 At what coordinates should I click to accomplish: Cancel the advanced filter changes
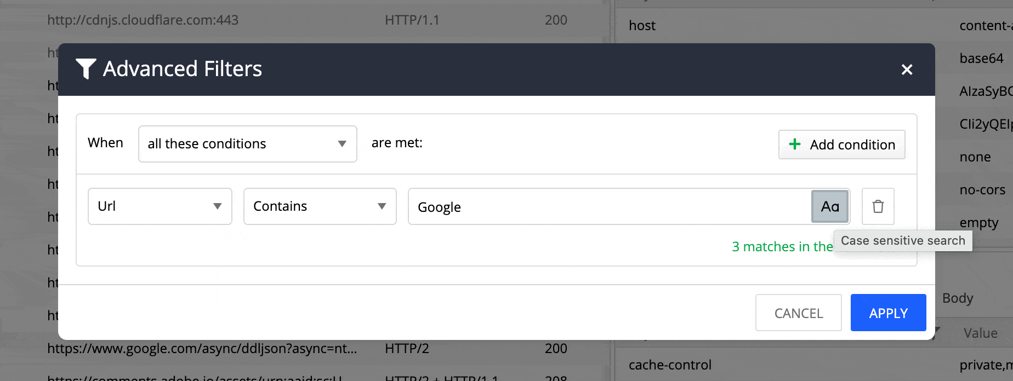tap(799, 313)
